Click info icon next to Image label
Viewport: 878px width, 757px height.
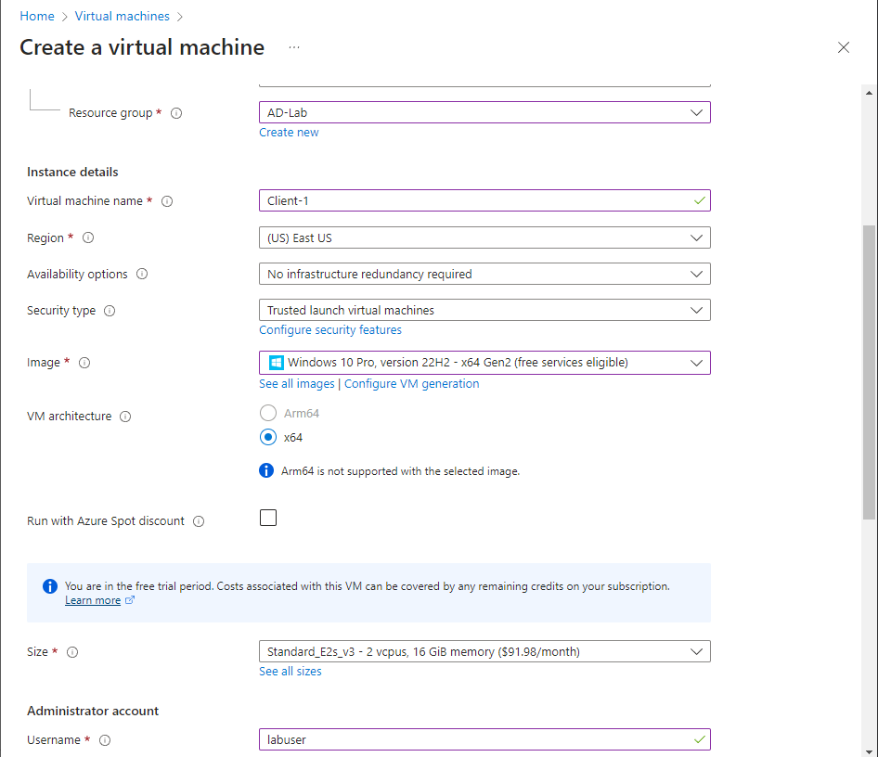(84, 363)
